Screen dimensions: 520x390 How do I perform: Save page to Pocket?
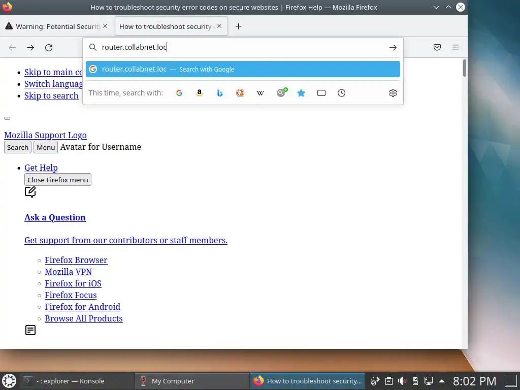click(x=437, y=47)
